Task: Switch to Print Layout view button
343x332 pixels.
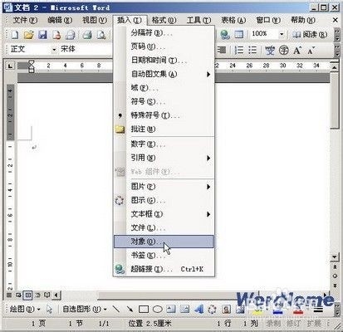Action: click(x=28, y=295)
